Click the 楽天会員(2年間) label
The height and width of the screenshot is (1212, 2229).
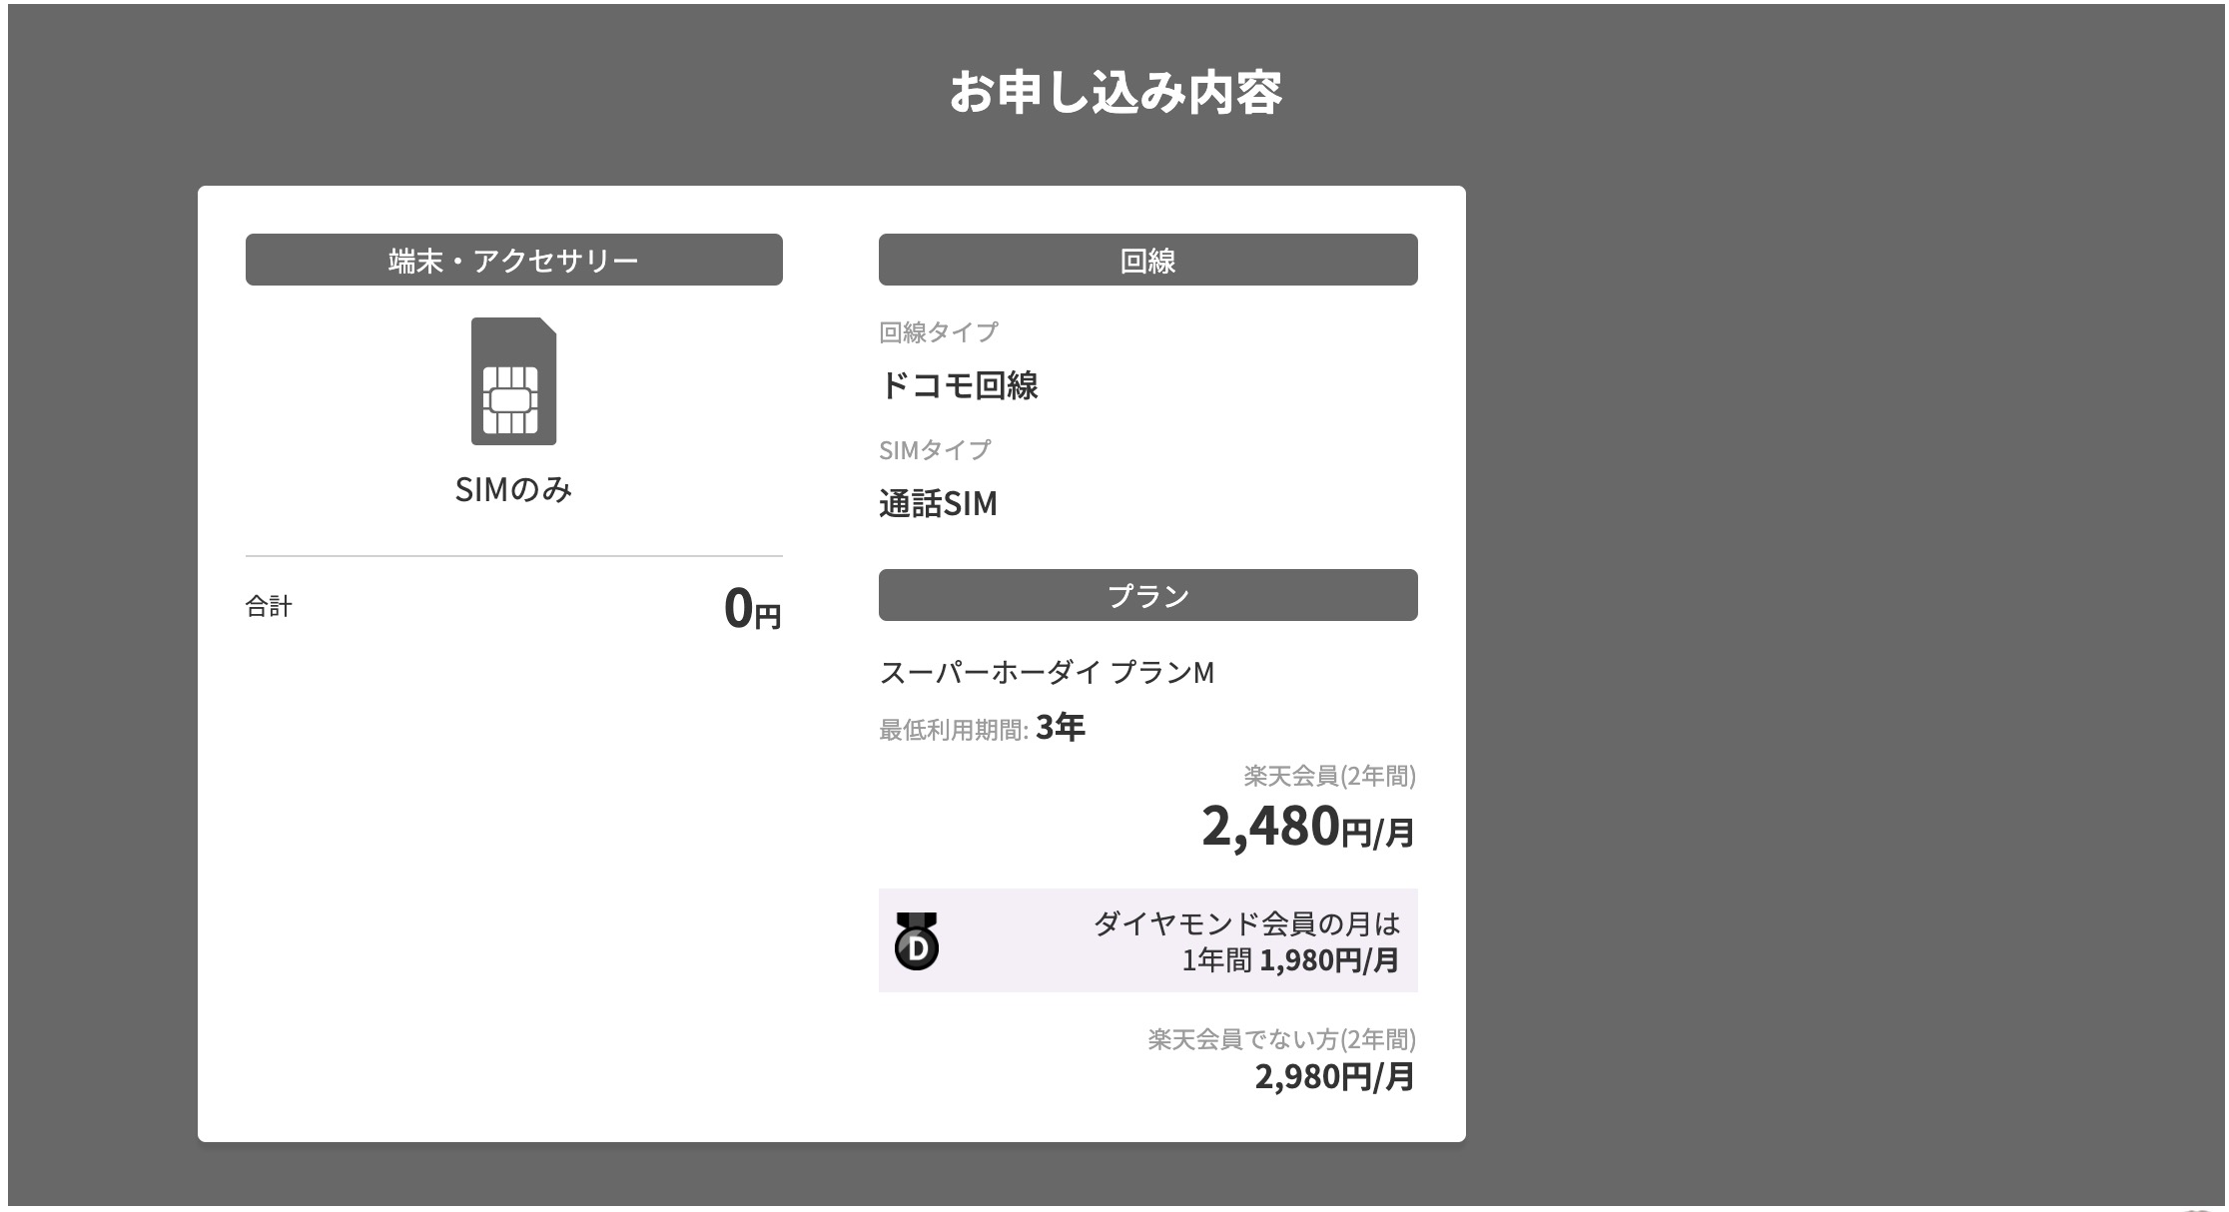1329,776
